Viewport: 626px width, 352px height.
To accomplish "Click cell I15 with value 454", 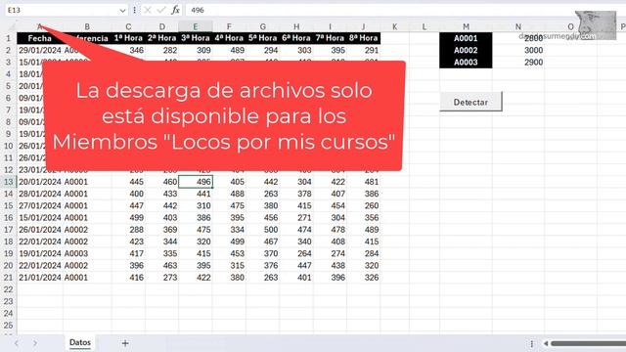I will point(331,205).
